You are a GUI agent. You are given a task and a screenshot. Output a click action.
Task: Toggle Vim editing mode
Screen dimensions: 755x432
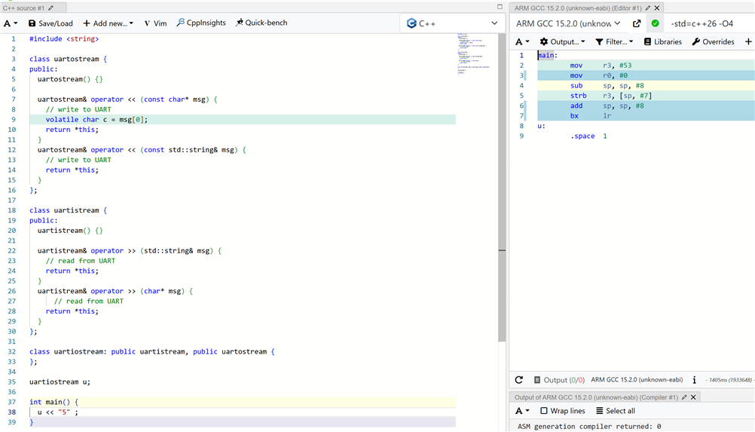click(x=155, y=23)
